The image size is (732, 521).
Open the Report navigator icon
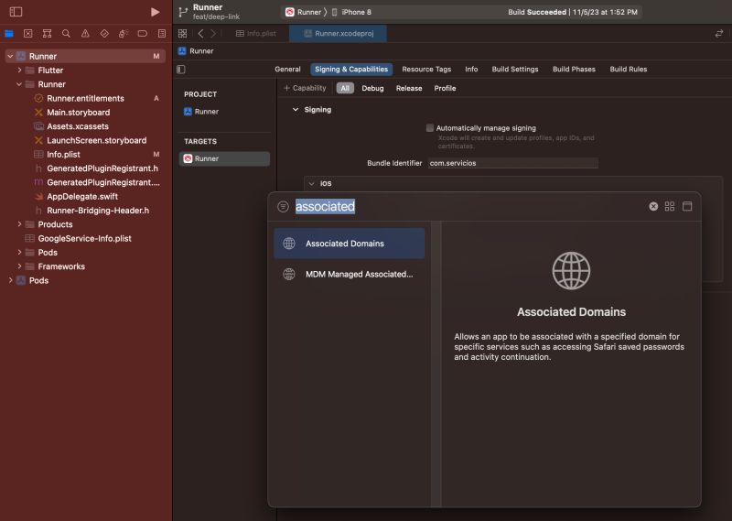(162, 34)
